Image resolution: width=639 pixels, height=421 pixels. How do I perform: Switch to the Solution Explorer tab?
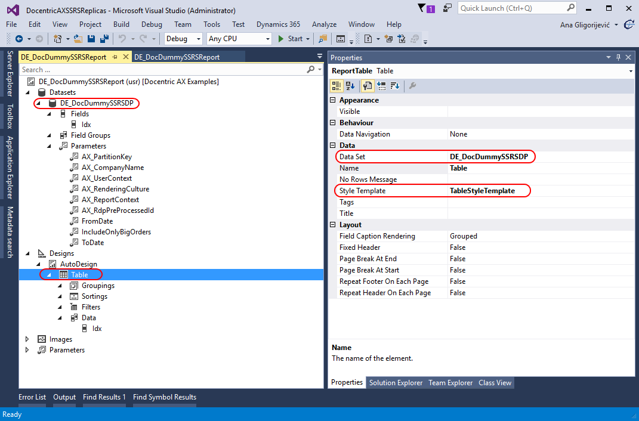coord(396,383)
